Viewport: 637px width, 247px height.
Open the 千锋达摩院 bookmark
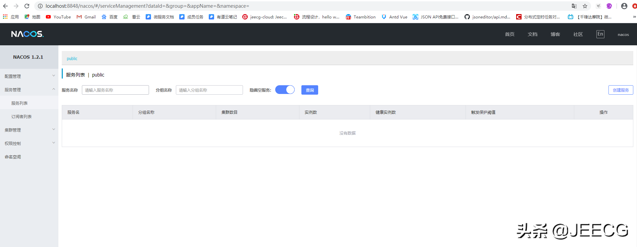tap(590, 17)
